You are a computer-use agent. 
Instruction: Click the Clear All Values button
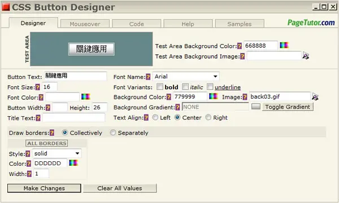(120, 188)
